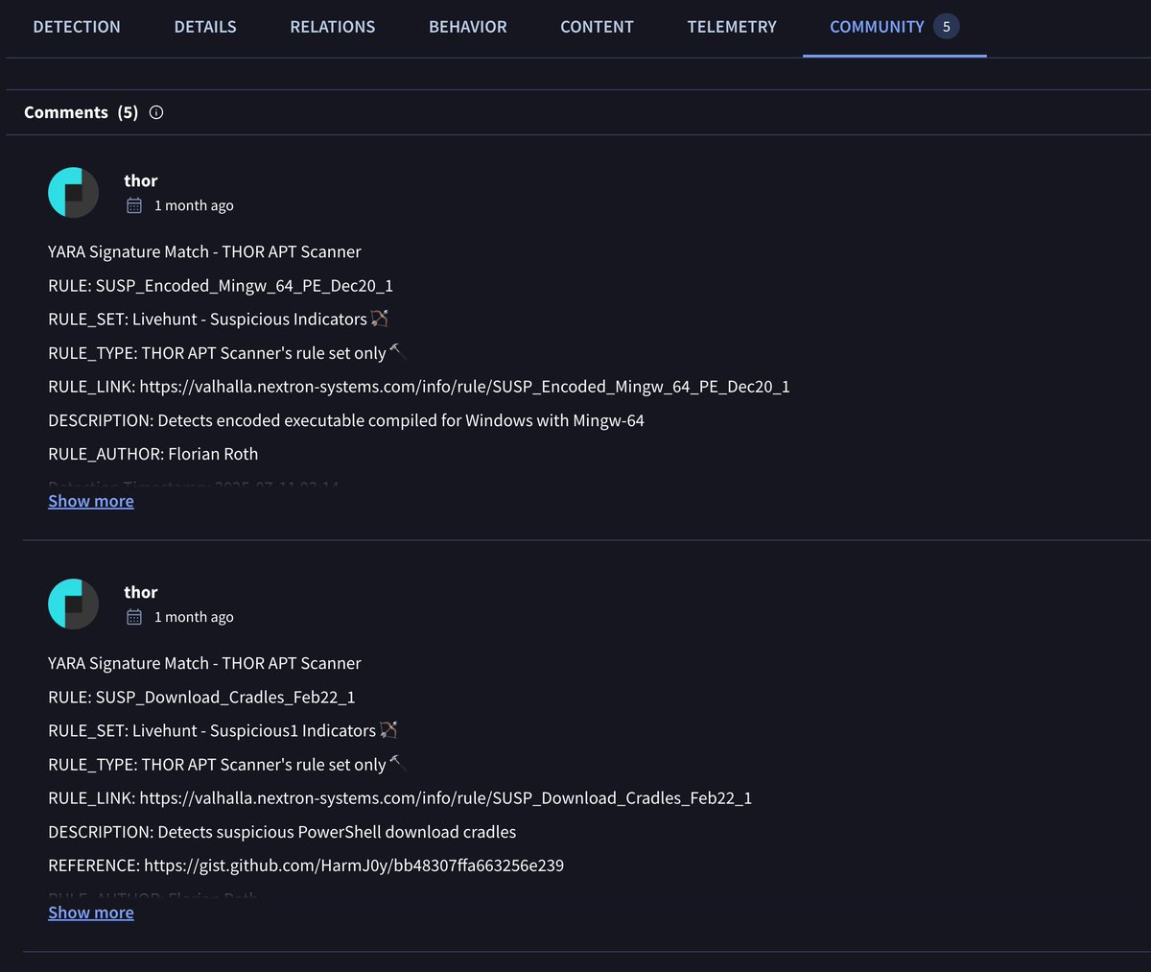This screenshot has width=1151, height=972.
Task: Open the TELEMETRY tab
Action: pos(732,27)
